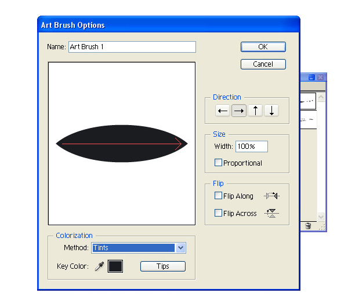Image resolution: width=348 pixels, height=304 pixels.
Task: Set brush direction to down arrow
Action: (271, 111)
